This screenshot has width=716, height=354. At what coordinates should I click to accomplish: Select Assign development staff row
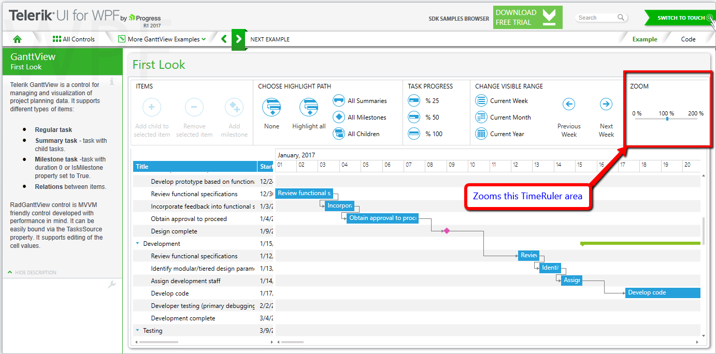[204, 281]
